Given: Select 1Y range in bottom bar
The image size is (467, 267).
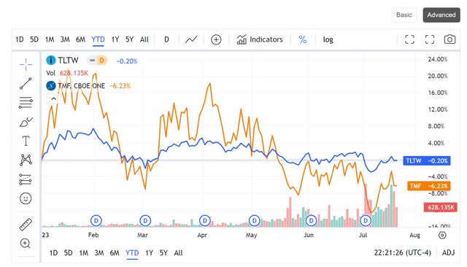Looking at the screenshot, I should coord(149,253).
